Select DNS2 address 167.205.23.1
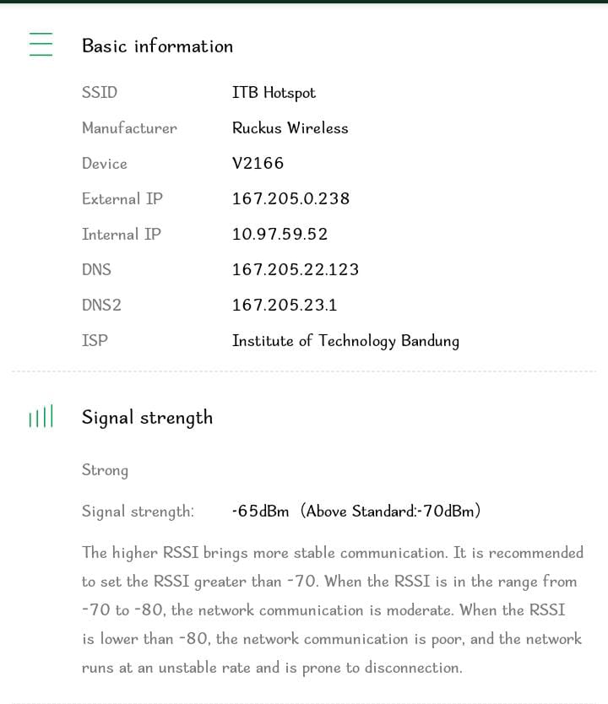This screenshot has width=608, height=704. [285, 305]
